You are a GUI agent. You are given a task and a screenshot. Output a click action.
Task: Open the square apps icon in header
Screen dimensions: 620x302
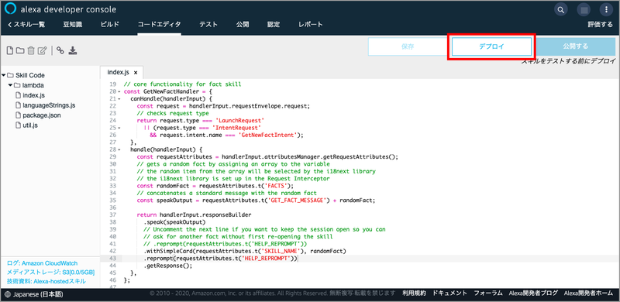(x=583, y=9)
